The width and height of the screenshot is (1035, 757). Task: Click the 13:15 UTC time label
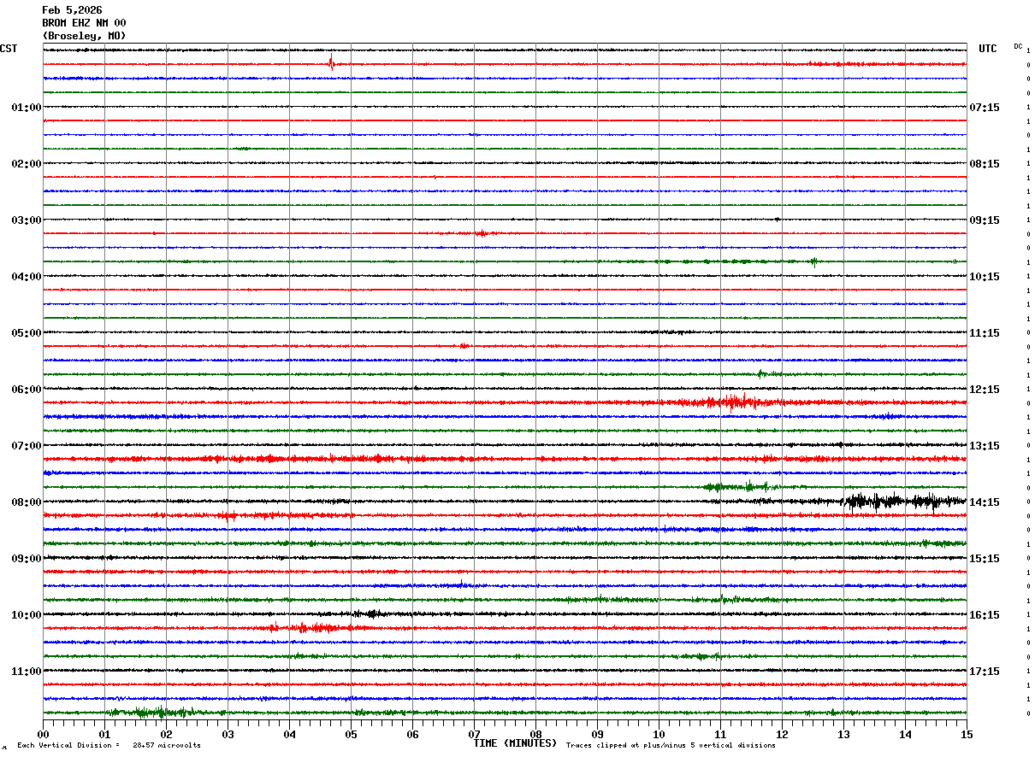point(985,446)
